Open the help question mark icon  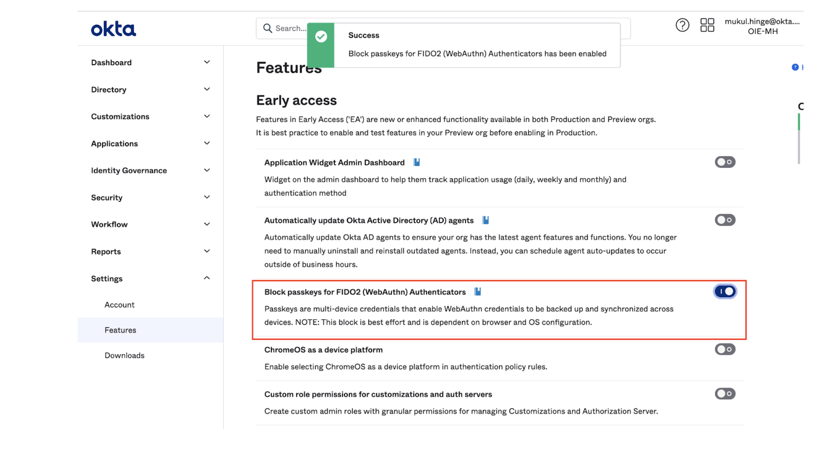click(x=682, y=24)
